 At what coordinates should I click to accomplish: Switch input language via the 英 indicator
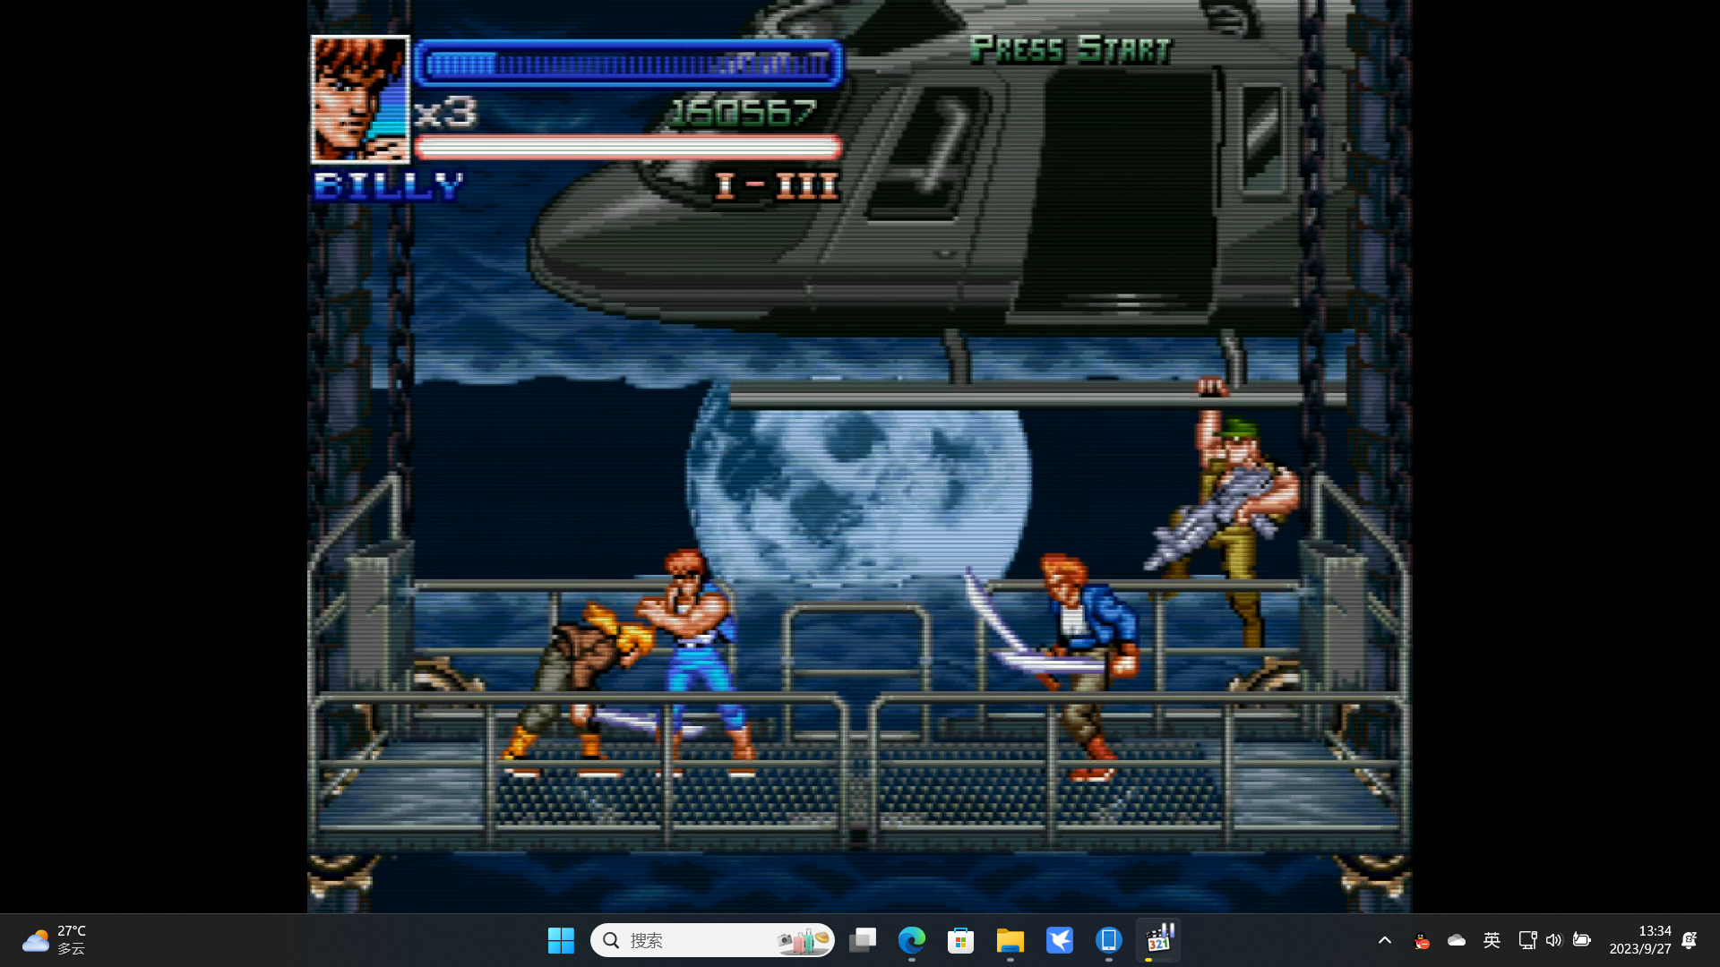(x=1492, y=940)
